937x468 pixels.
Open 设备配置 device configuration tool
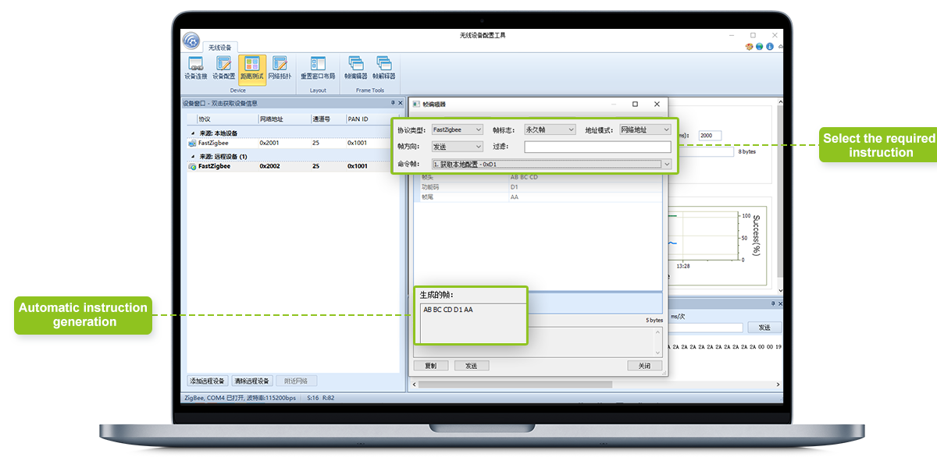click(223, 68)
